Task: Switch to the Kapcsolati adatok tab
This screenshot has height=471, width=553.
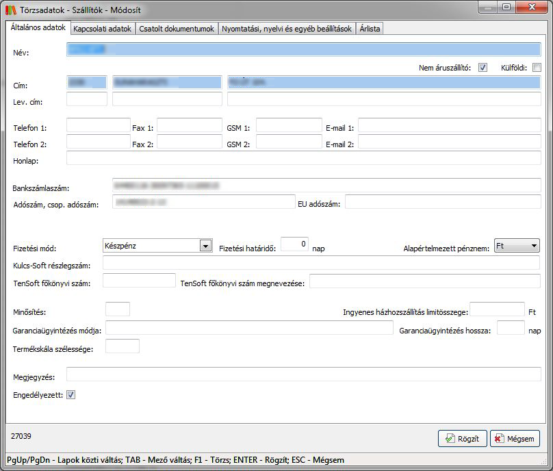Action: tap(102, 29)
